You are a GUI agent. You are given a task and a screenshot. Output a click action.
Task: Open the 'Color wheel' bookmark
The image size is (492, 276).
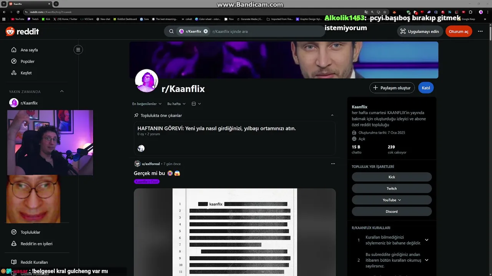tap(208, 19)
